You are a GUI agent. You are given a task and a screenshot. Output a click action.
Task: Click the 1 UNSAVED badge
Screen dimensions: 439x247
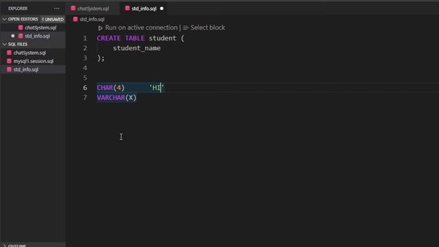[x=53, y=19]
